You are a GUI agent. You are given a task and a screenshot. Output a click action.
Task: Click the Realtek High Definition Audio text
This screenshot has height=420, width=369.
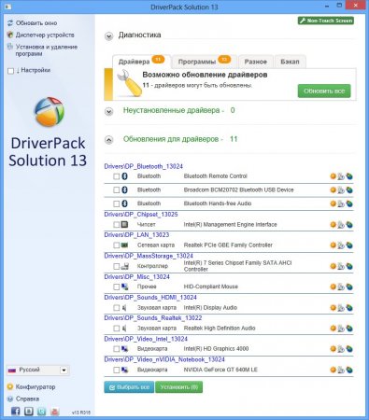click(x=220, y=329)
